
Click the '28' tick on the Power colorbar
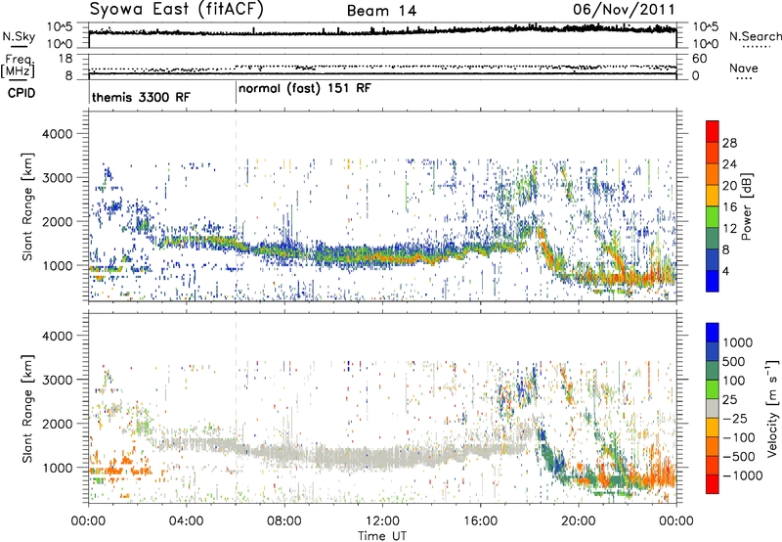pos(729,143)
